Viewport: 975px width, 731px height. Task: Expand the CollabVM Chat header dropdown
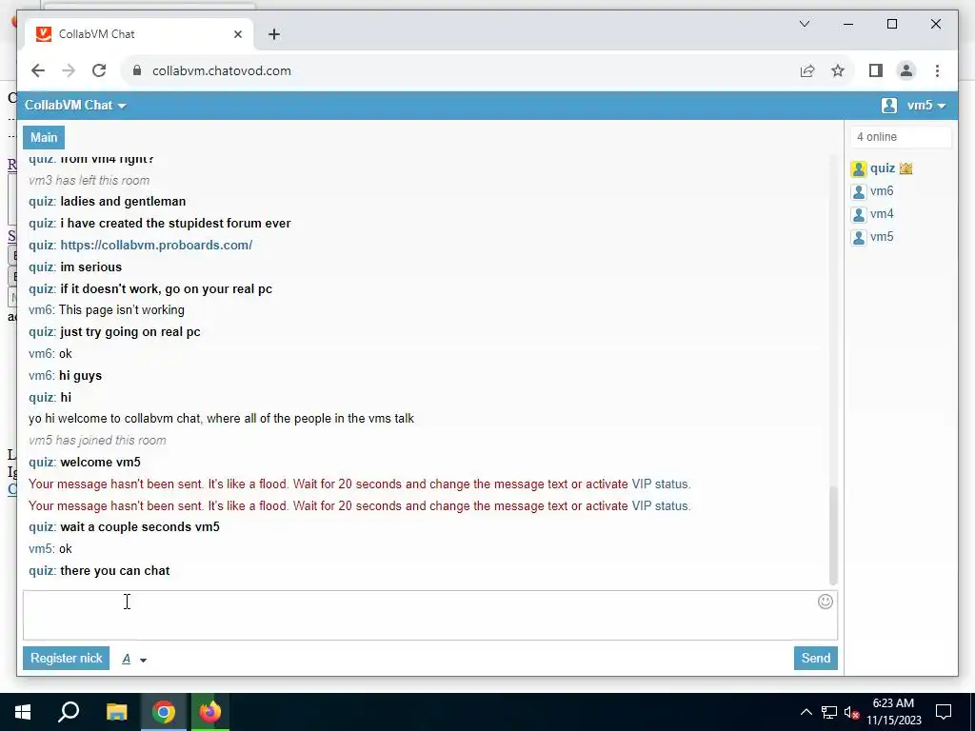[x=75, y=105]
